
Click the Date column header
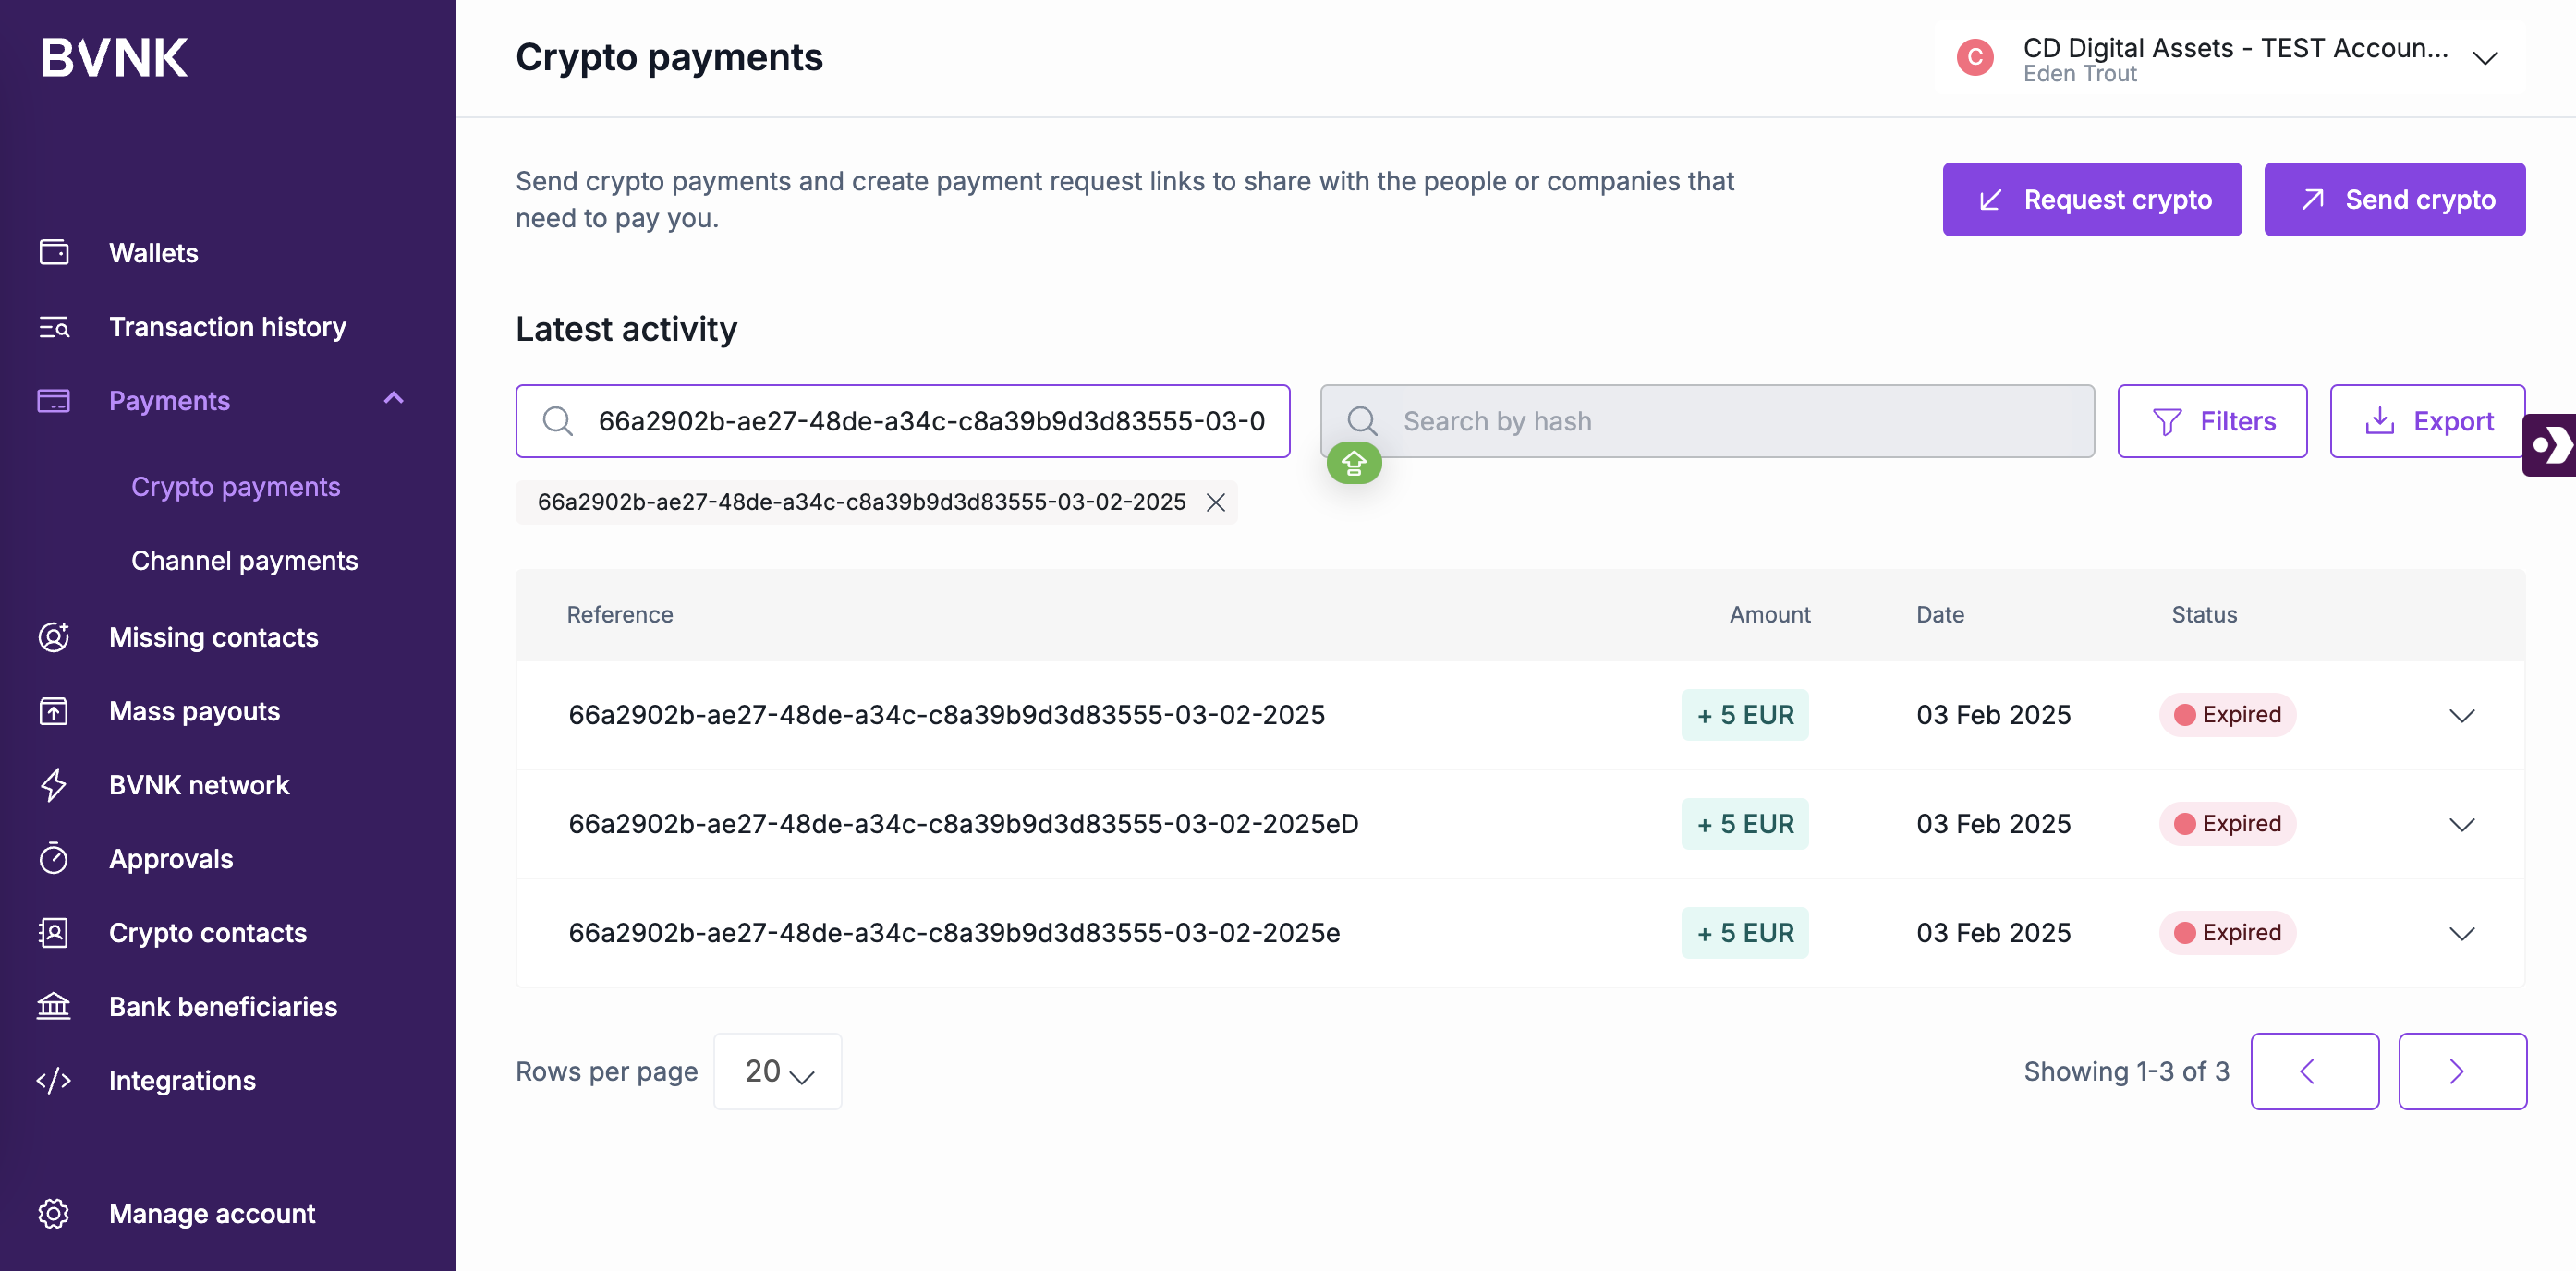click(x=1940, y=614)
